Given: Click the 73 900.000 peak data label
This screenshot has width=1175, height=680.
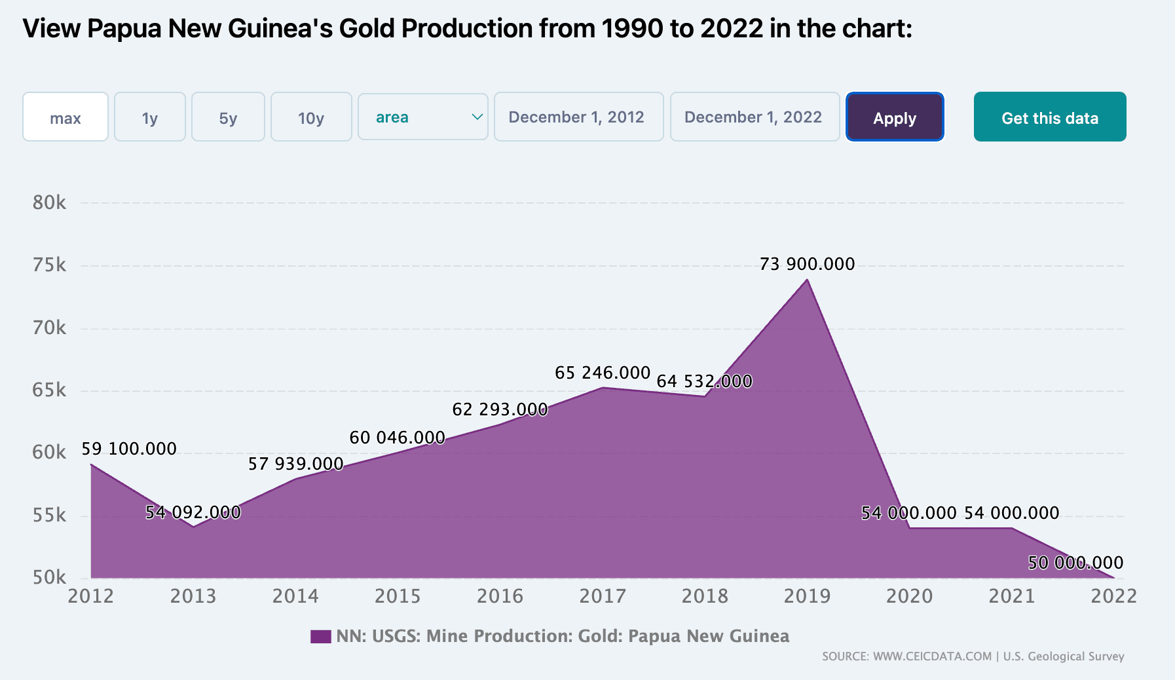Looking at the screenshot, I should pyautogui.click(x=807, y=264).
